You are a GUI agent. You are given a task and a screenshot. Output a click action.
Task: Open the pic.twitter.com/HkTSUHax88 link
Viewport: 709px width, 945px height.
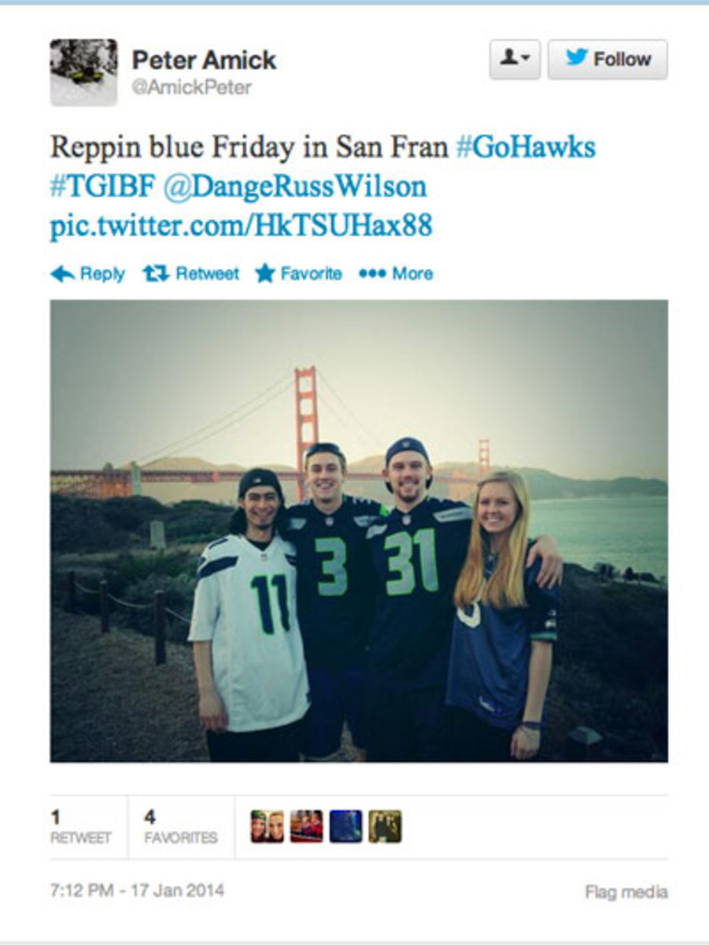pos(241,226)
